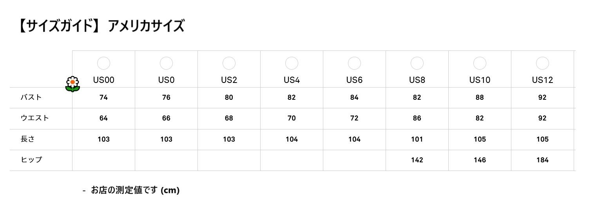The width and height of the screenshot is (596, 212).
Task: Select the US00 size radio button
Action: [x=103, y=63]
